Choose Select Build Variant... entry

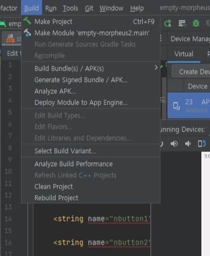coord(90,151)
